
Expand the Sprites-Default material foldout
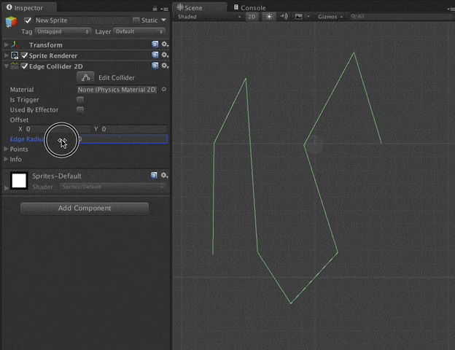pos(6,188)
